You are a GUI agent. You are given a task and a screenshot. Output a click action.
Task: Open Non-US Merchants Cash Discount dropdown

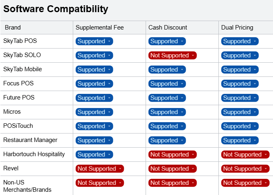(173, 183)
